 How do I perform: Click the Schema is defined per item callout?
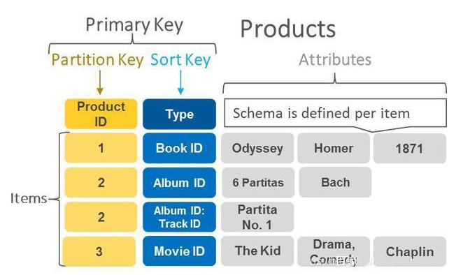point(336,113)
